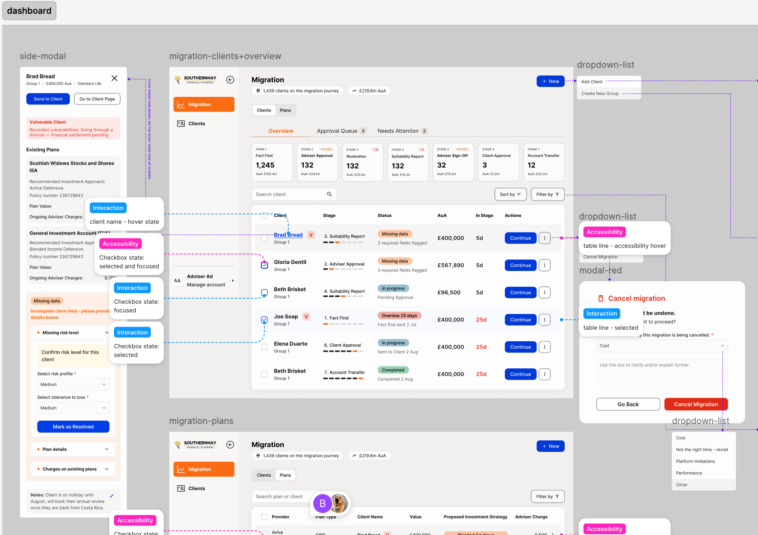
Task: Click Migration chart icon in overview sidebar
Action: click(x=181, y=104)
